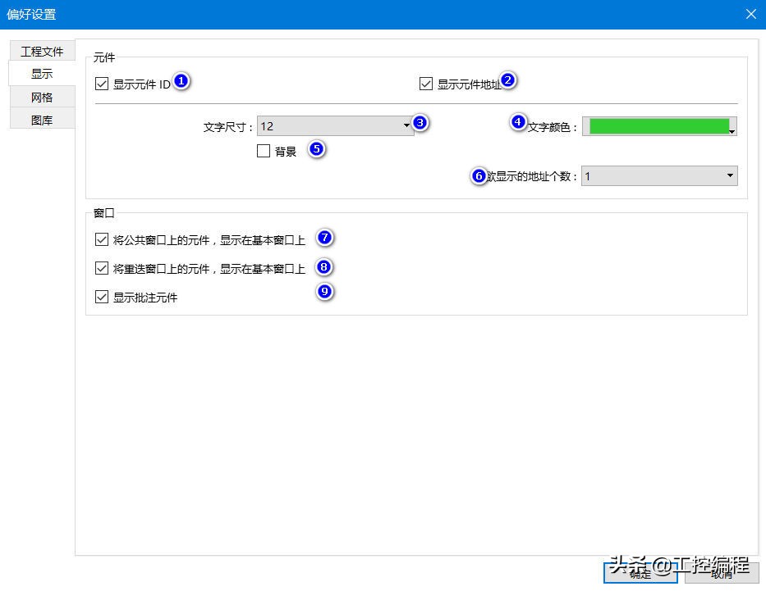Enable the 背景 checkbox
This screenshot has height=591, width=766.
264,151
